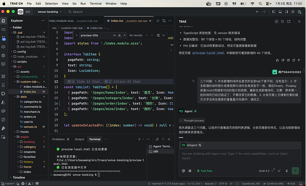Toggle Match Case in find widget
The image size is (306, 186).
point(114,36)
